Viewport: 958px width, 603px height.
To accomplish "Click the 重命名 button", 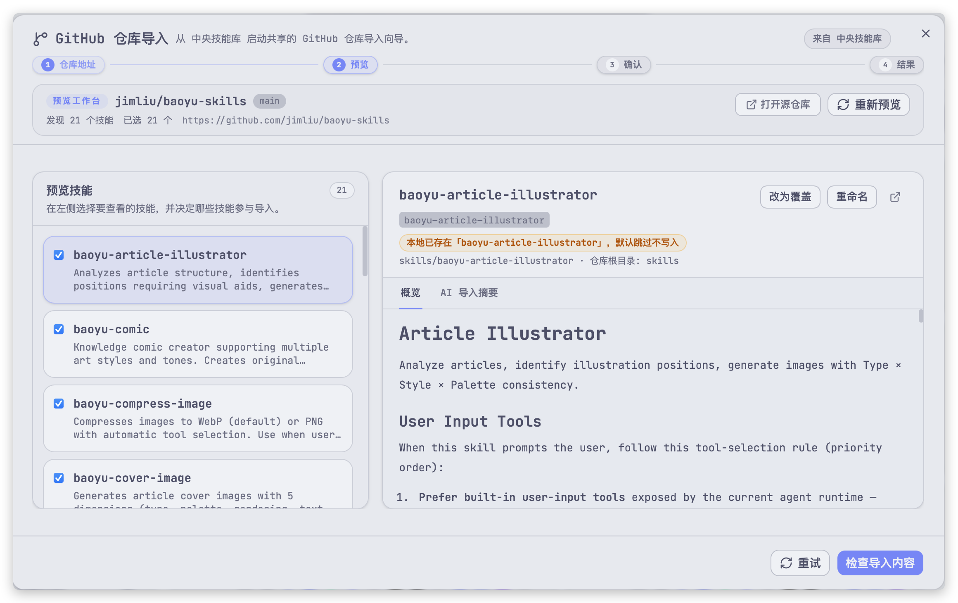I will [x=851, y=197].
